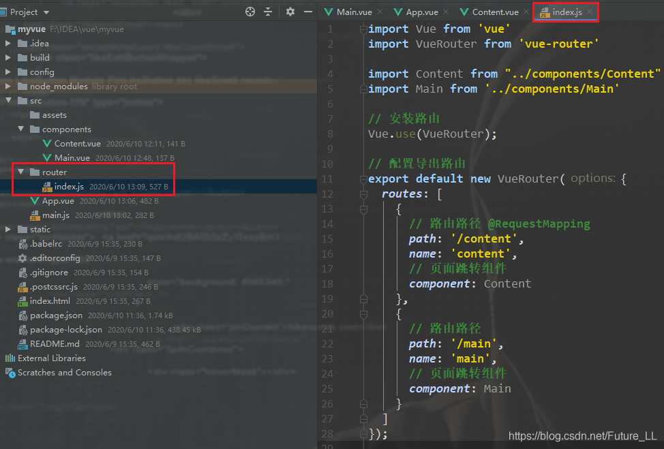Select Main.vue file name in tree
664x449 pixels.
(72, 158)
